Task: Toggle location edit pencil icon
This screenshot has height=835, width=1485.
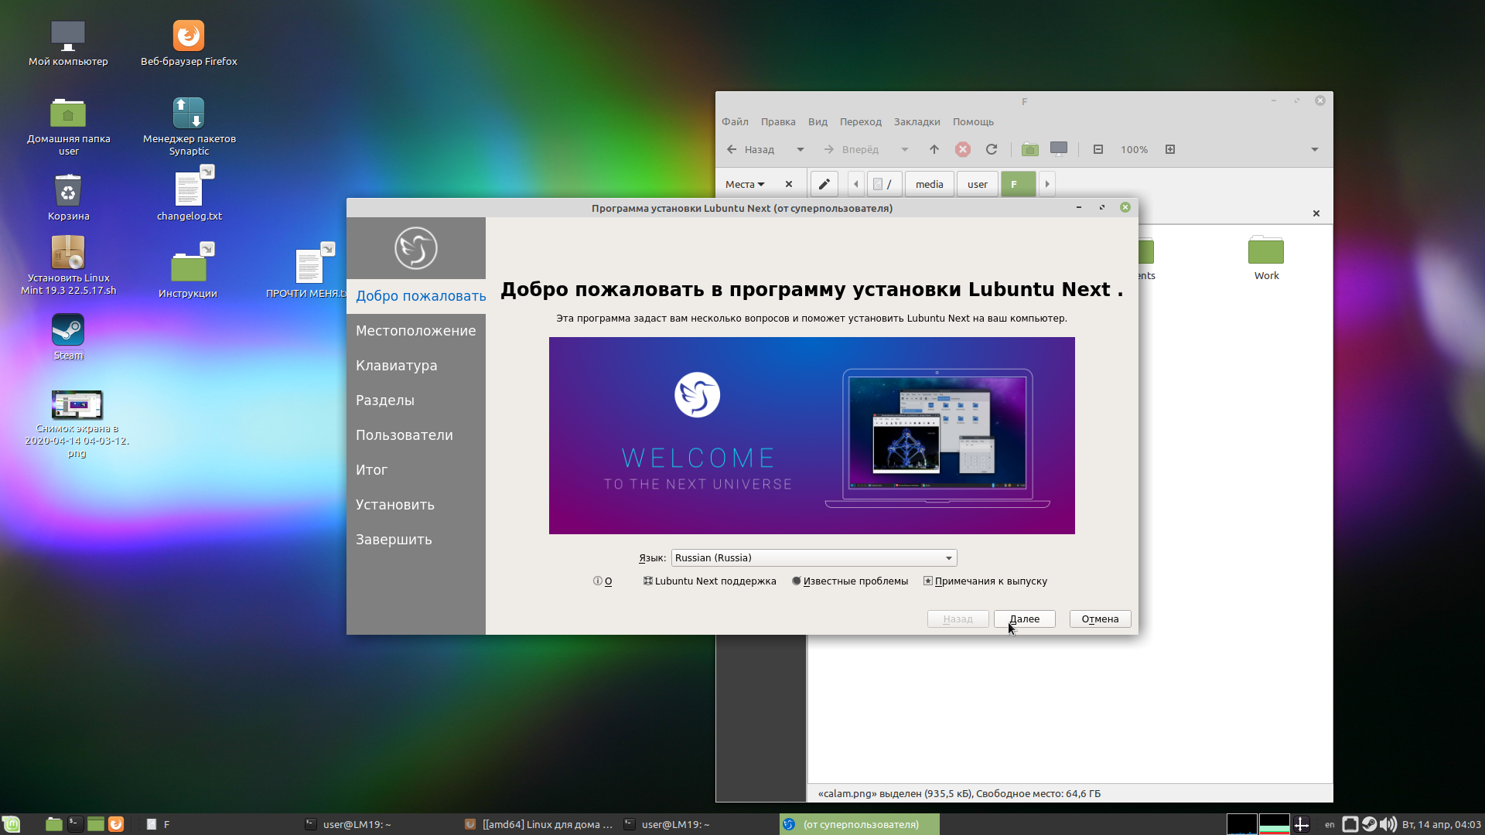Action: coord(824,184)
